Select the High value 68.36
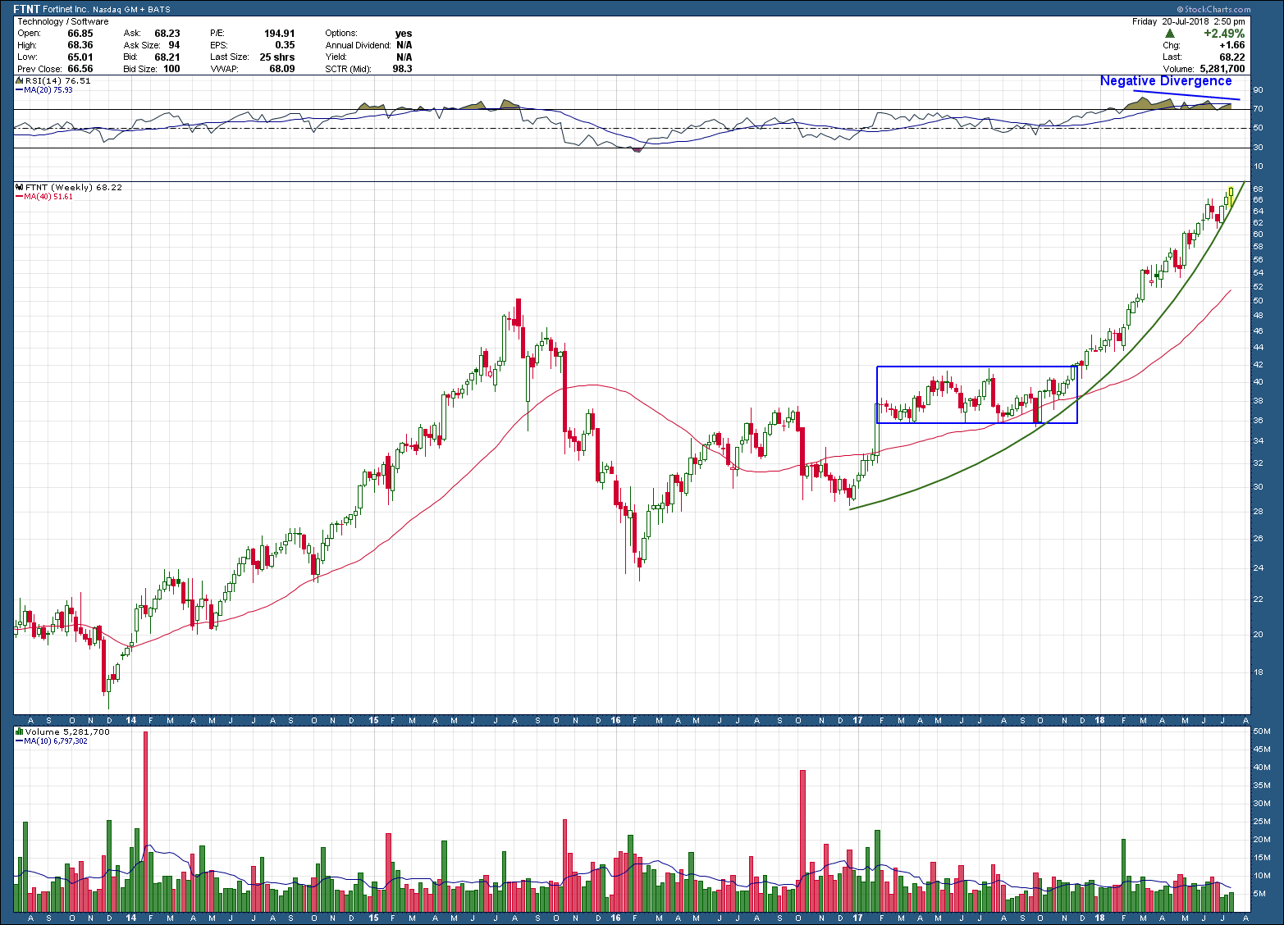1284x925 pixels. [80, 45]
